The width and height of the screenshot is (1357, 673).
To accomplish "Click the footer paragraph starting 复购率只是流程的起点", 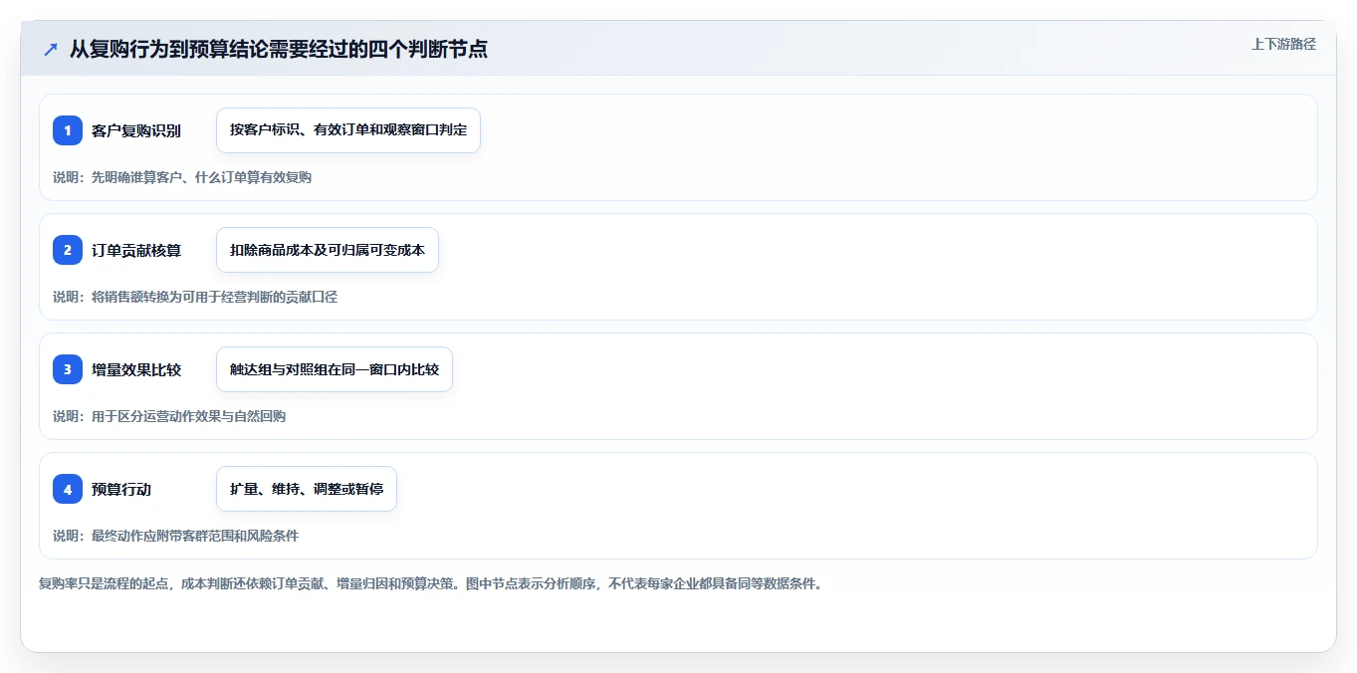I will [431, 583].
